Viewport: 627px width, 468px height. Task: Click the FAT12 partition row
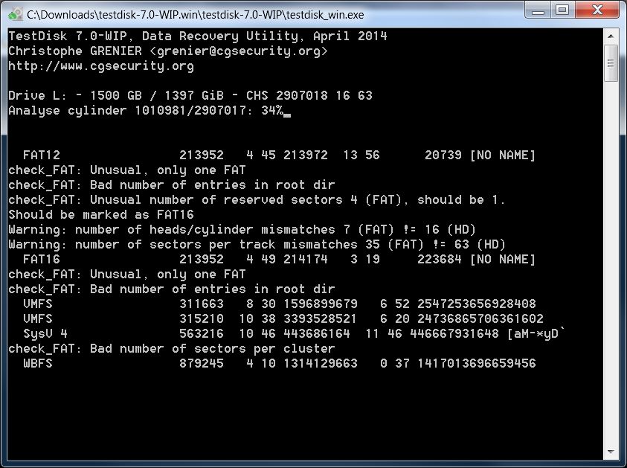point(279,156)
